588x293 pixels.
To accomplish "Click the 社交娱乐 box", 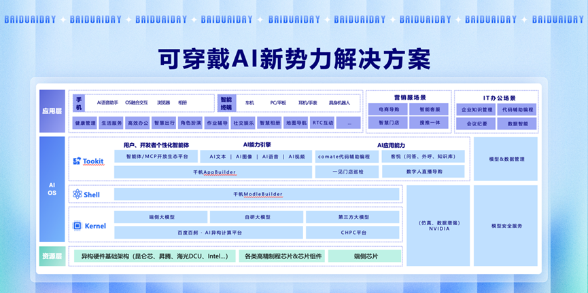I will 243,123.
